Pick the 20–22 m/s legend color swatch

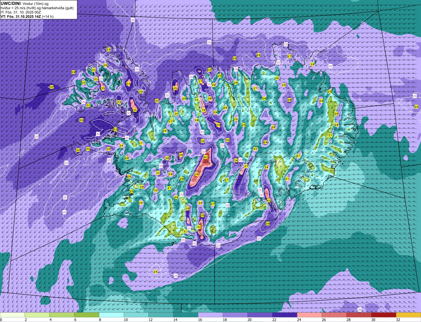point(260,315)
